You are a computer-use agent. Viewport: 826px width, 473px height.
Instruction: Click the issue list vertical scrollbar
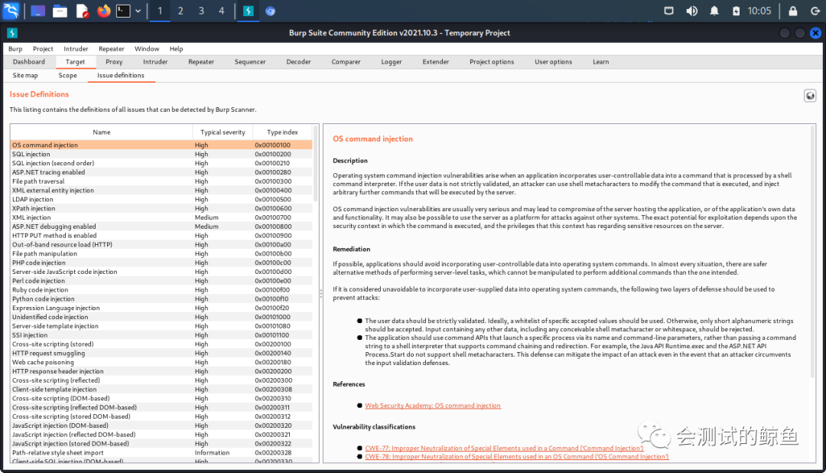[316, 164]
